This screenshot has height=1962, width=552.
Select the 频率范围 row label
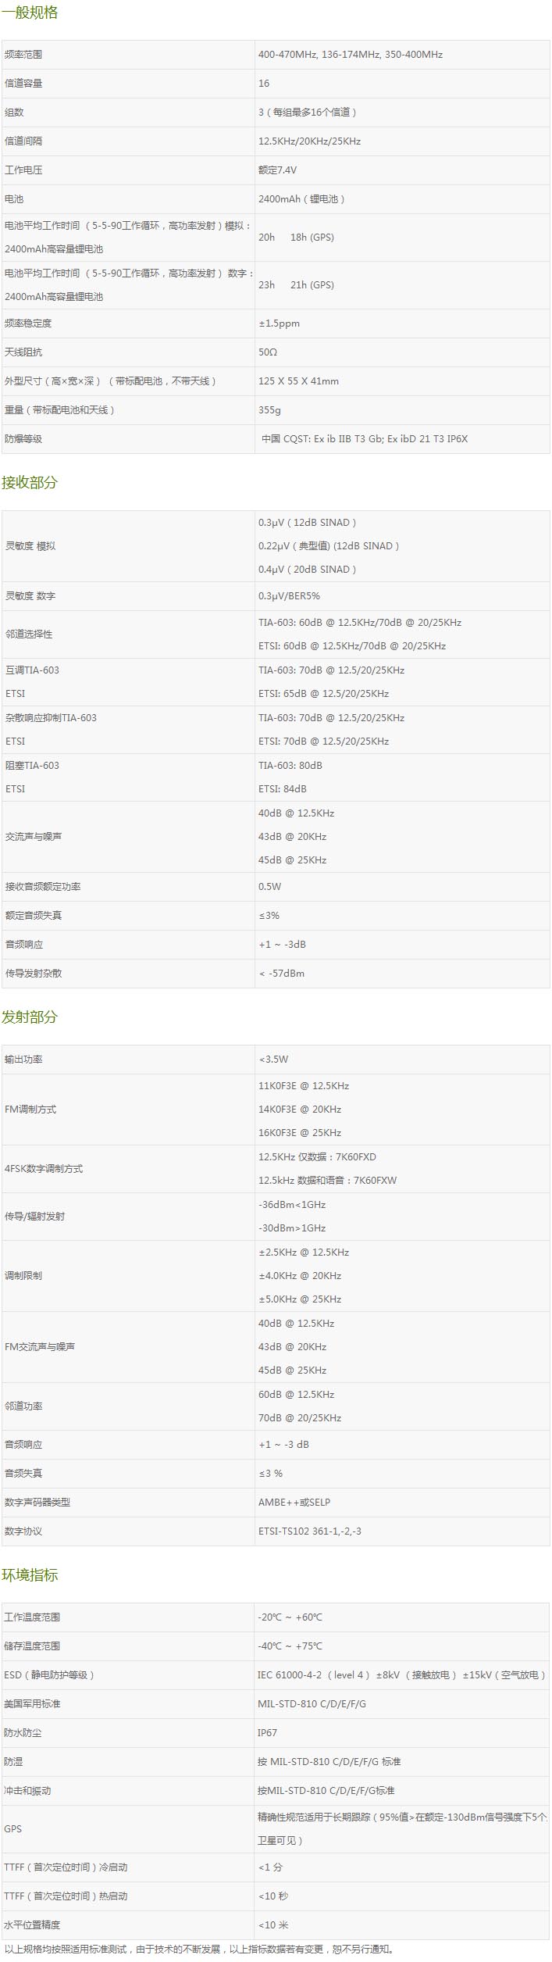[x=23, y=55]
